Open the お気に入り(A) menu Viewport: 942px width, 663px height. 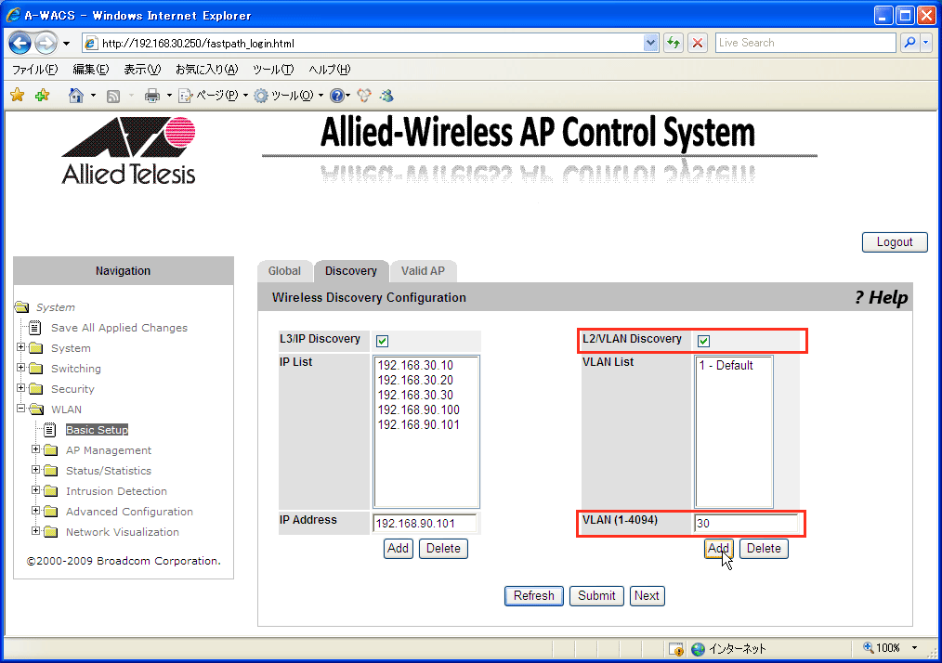[206, 70]
